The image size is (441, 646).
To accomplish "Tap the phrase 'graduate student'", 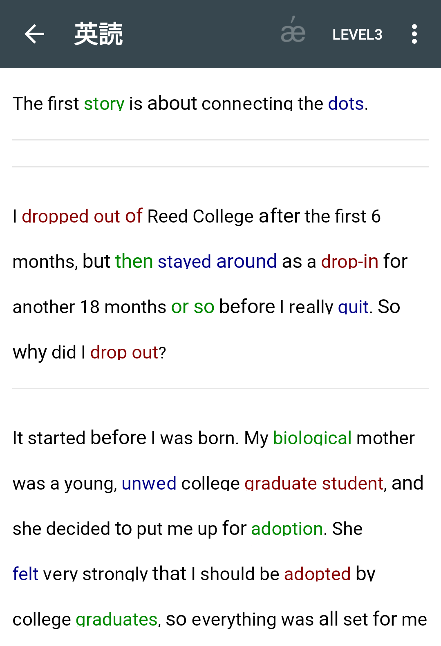I will pos(314,483).
